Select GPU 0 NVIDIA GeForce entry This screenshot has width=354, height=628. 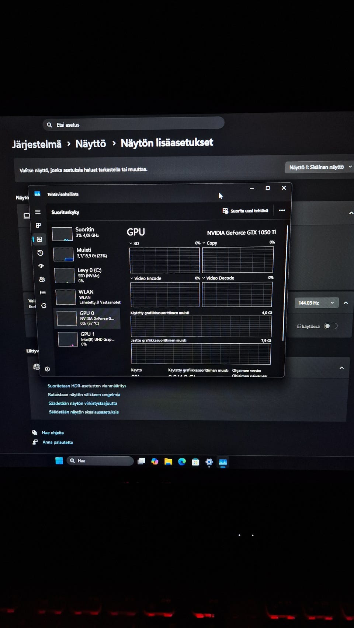point(88,318)
